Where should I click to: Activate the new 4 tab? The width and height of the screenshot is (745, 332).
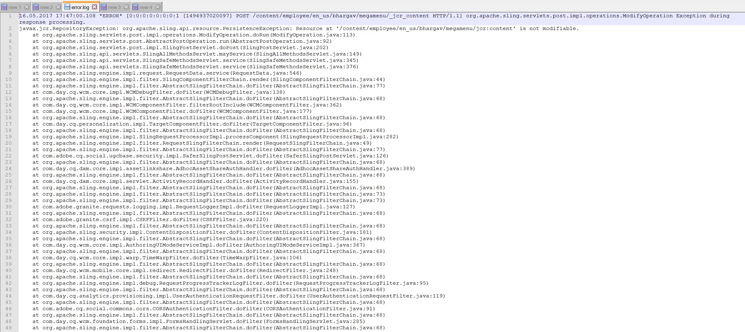(x=146, y=7)
